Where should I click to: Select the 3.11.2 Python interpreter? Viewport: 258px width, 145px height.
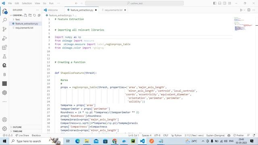(194, 135)
